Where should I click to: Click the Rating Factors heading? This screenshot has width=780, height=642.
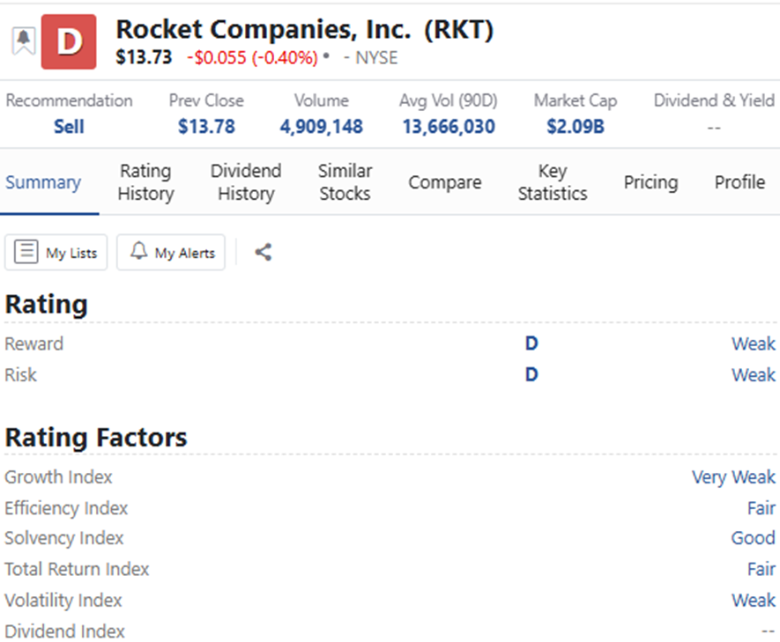click(x=96, y=438)
